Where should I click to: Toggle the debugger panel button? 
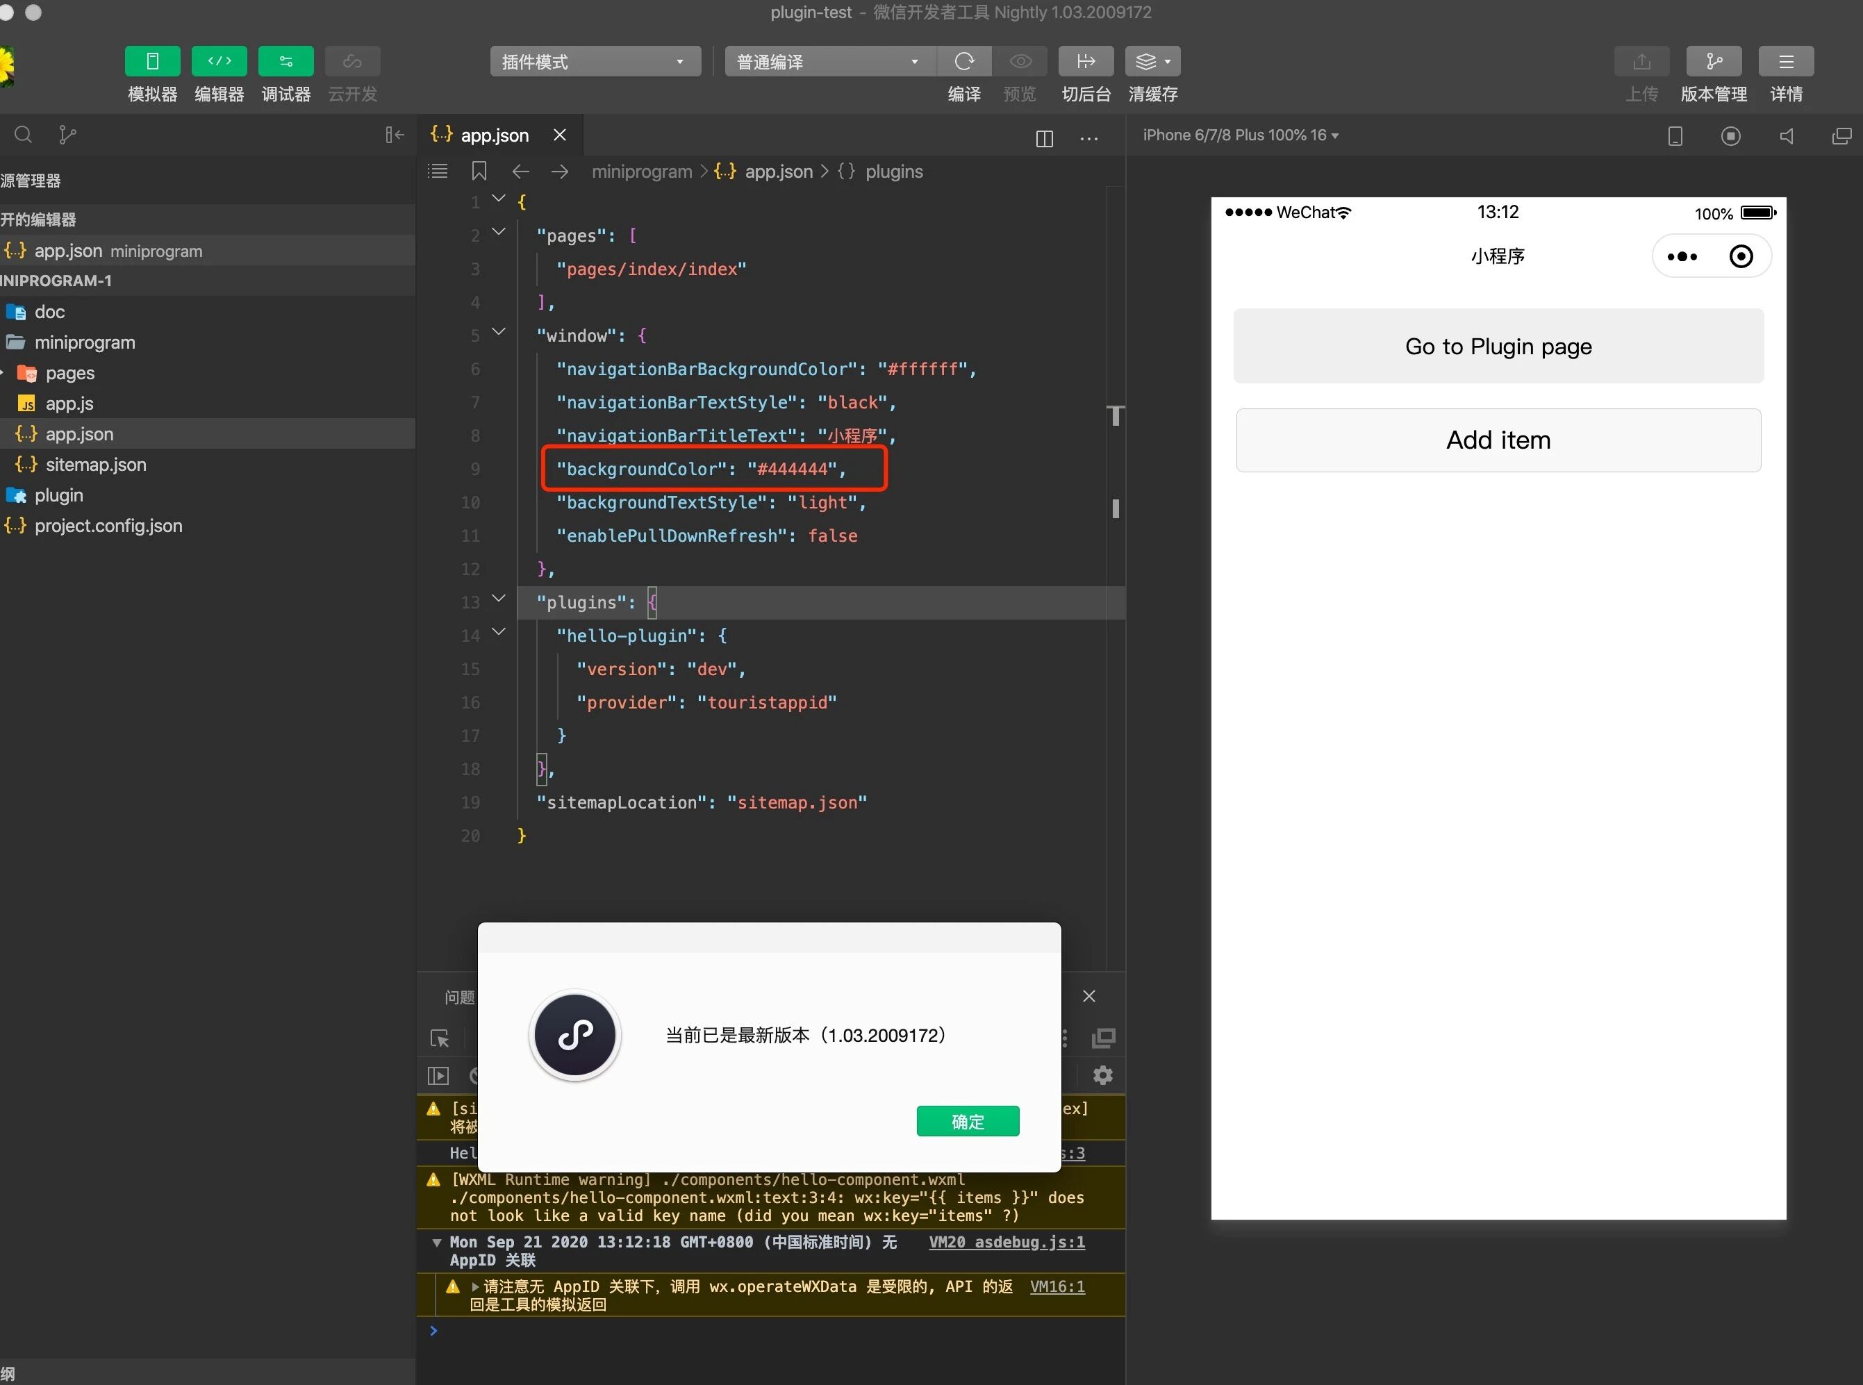point(286,61)
